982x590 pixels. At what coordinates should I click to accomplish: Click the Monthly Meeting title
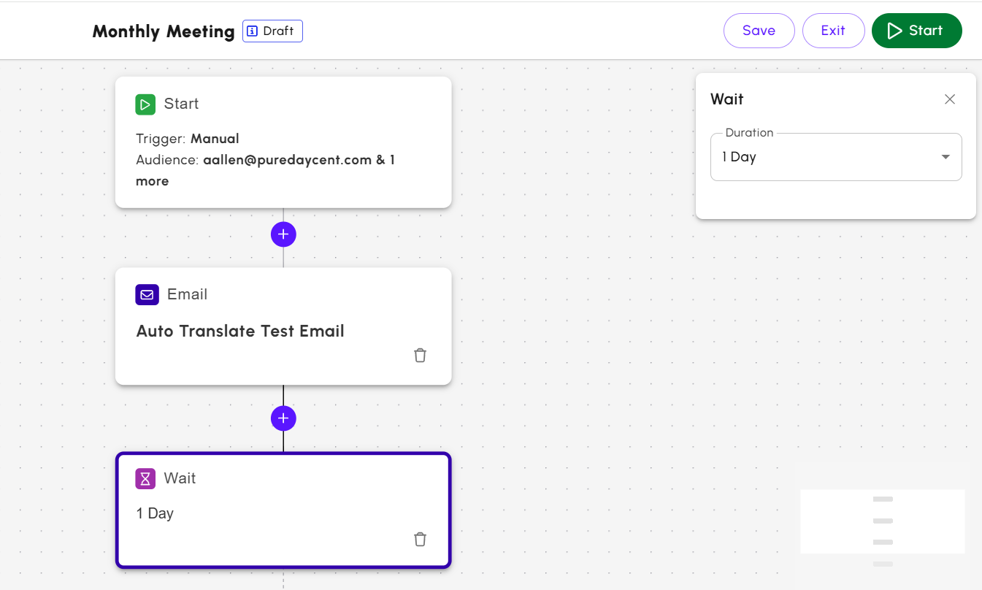pyautogui.click(x=164, y=31)
